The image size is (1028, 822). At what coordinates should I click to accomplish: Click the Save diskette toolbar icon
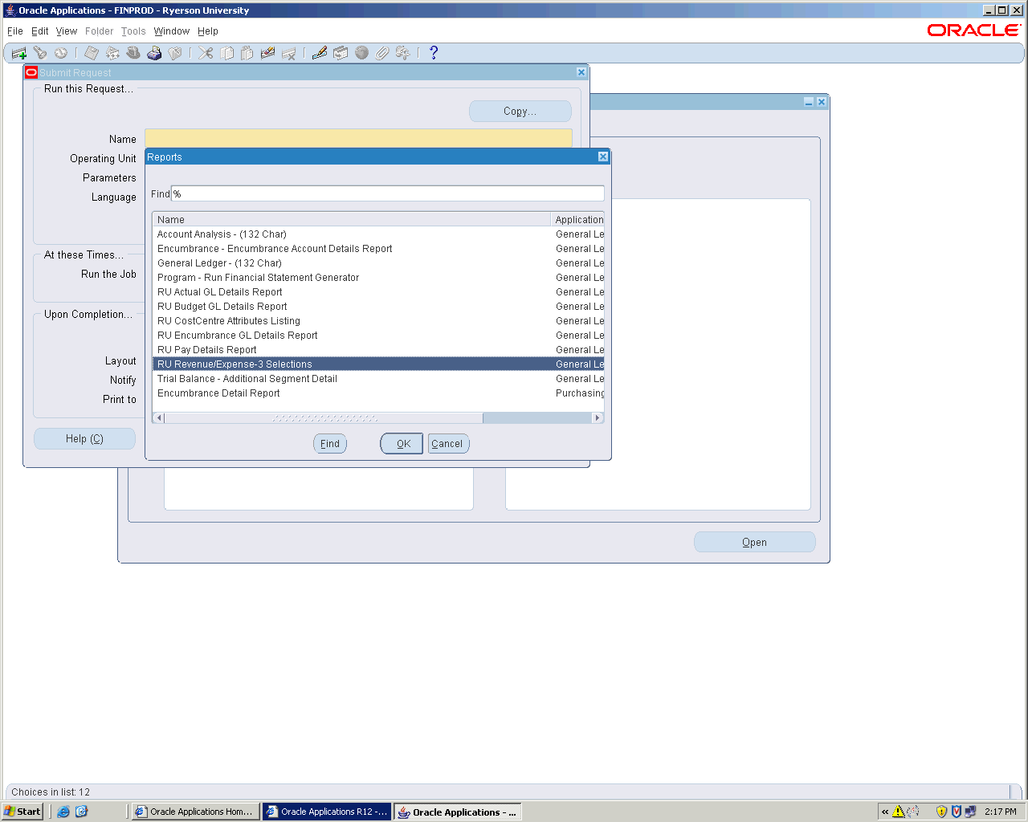(92, 53)
